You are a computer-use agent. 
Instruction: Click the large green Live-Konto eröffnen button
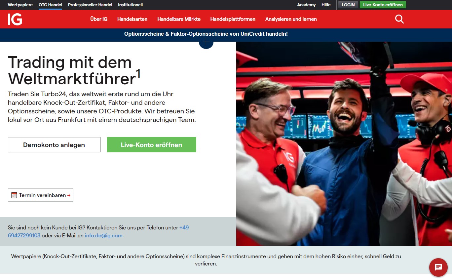pos(152,144)
